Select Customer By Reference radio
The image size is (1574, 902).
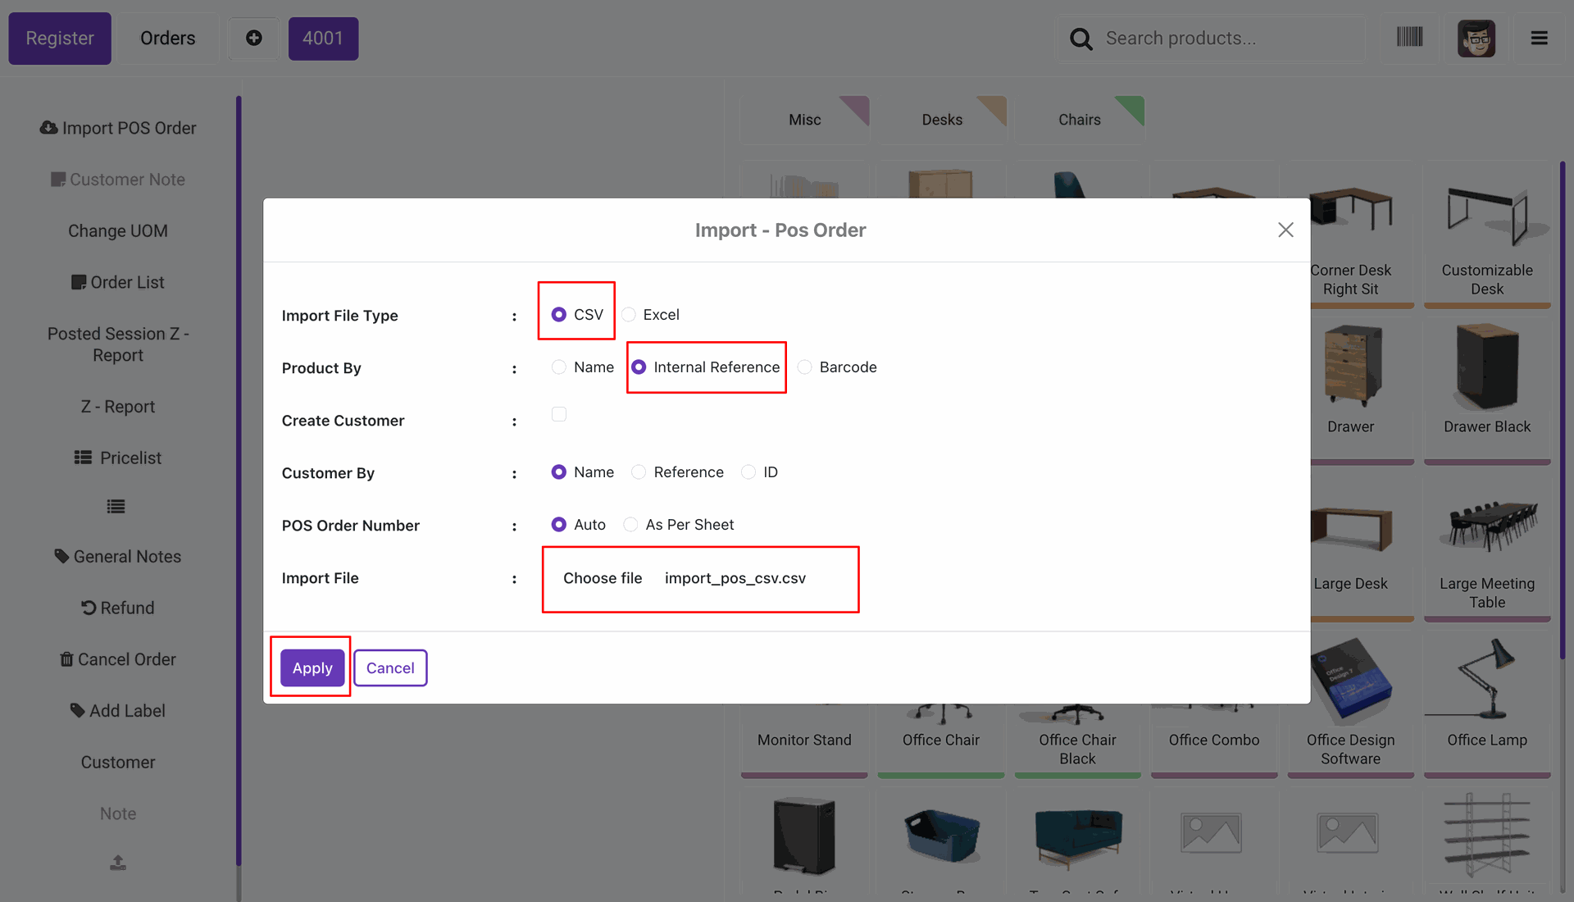point(639,472)
